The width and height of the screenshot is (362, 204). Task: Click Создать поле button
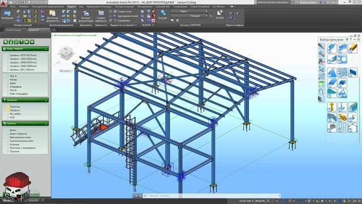(x=122, y=11)
